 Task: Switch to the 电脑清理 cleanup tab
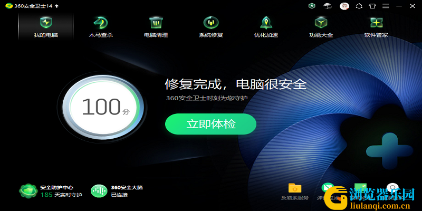[x=156, y=27]
